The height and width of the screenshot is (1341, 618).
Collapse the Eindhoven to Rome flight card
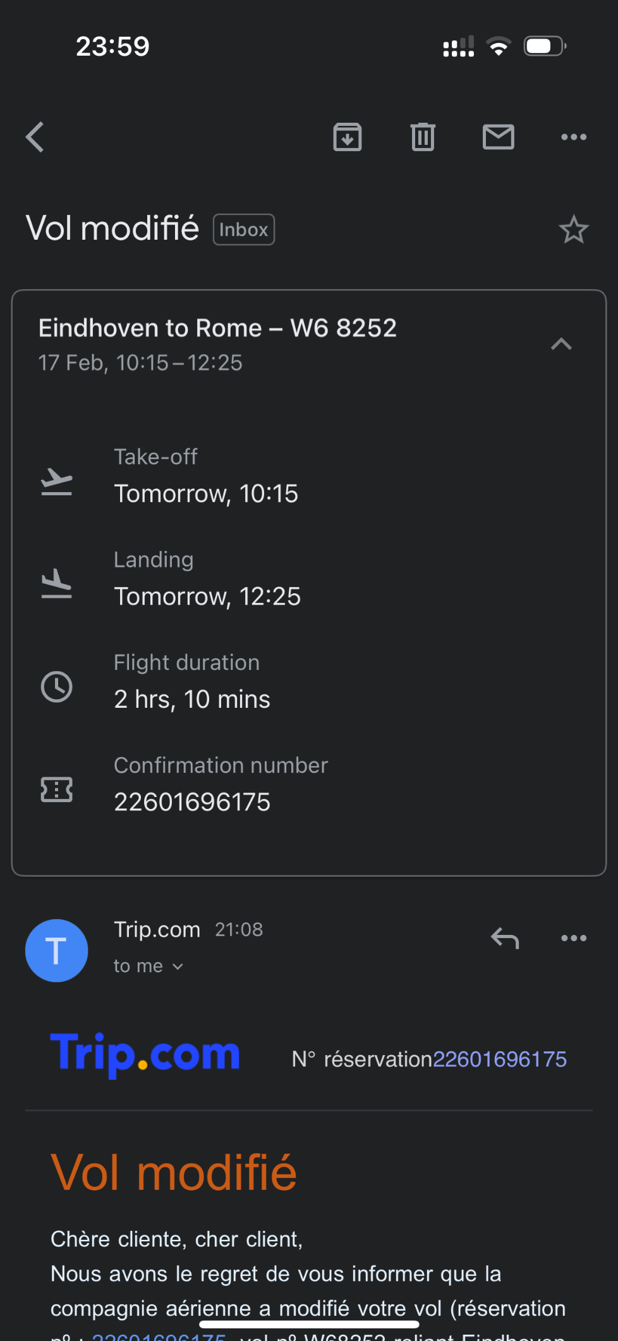click(x=561, y=344)
